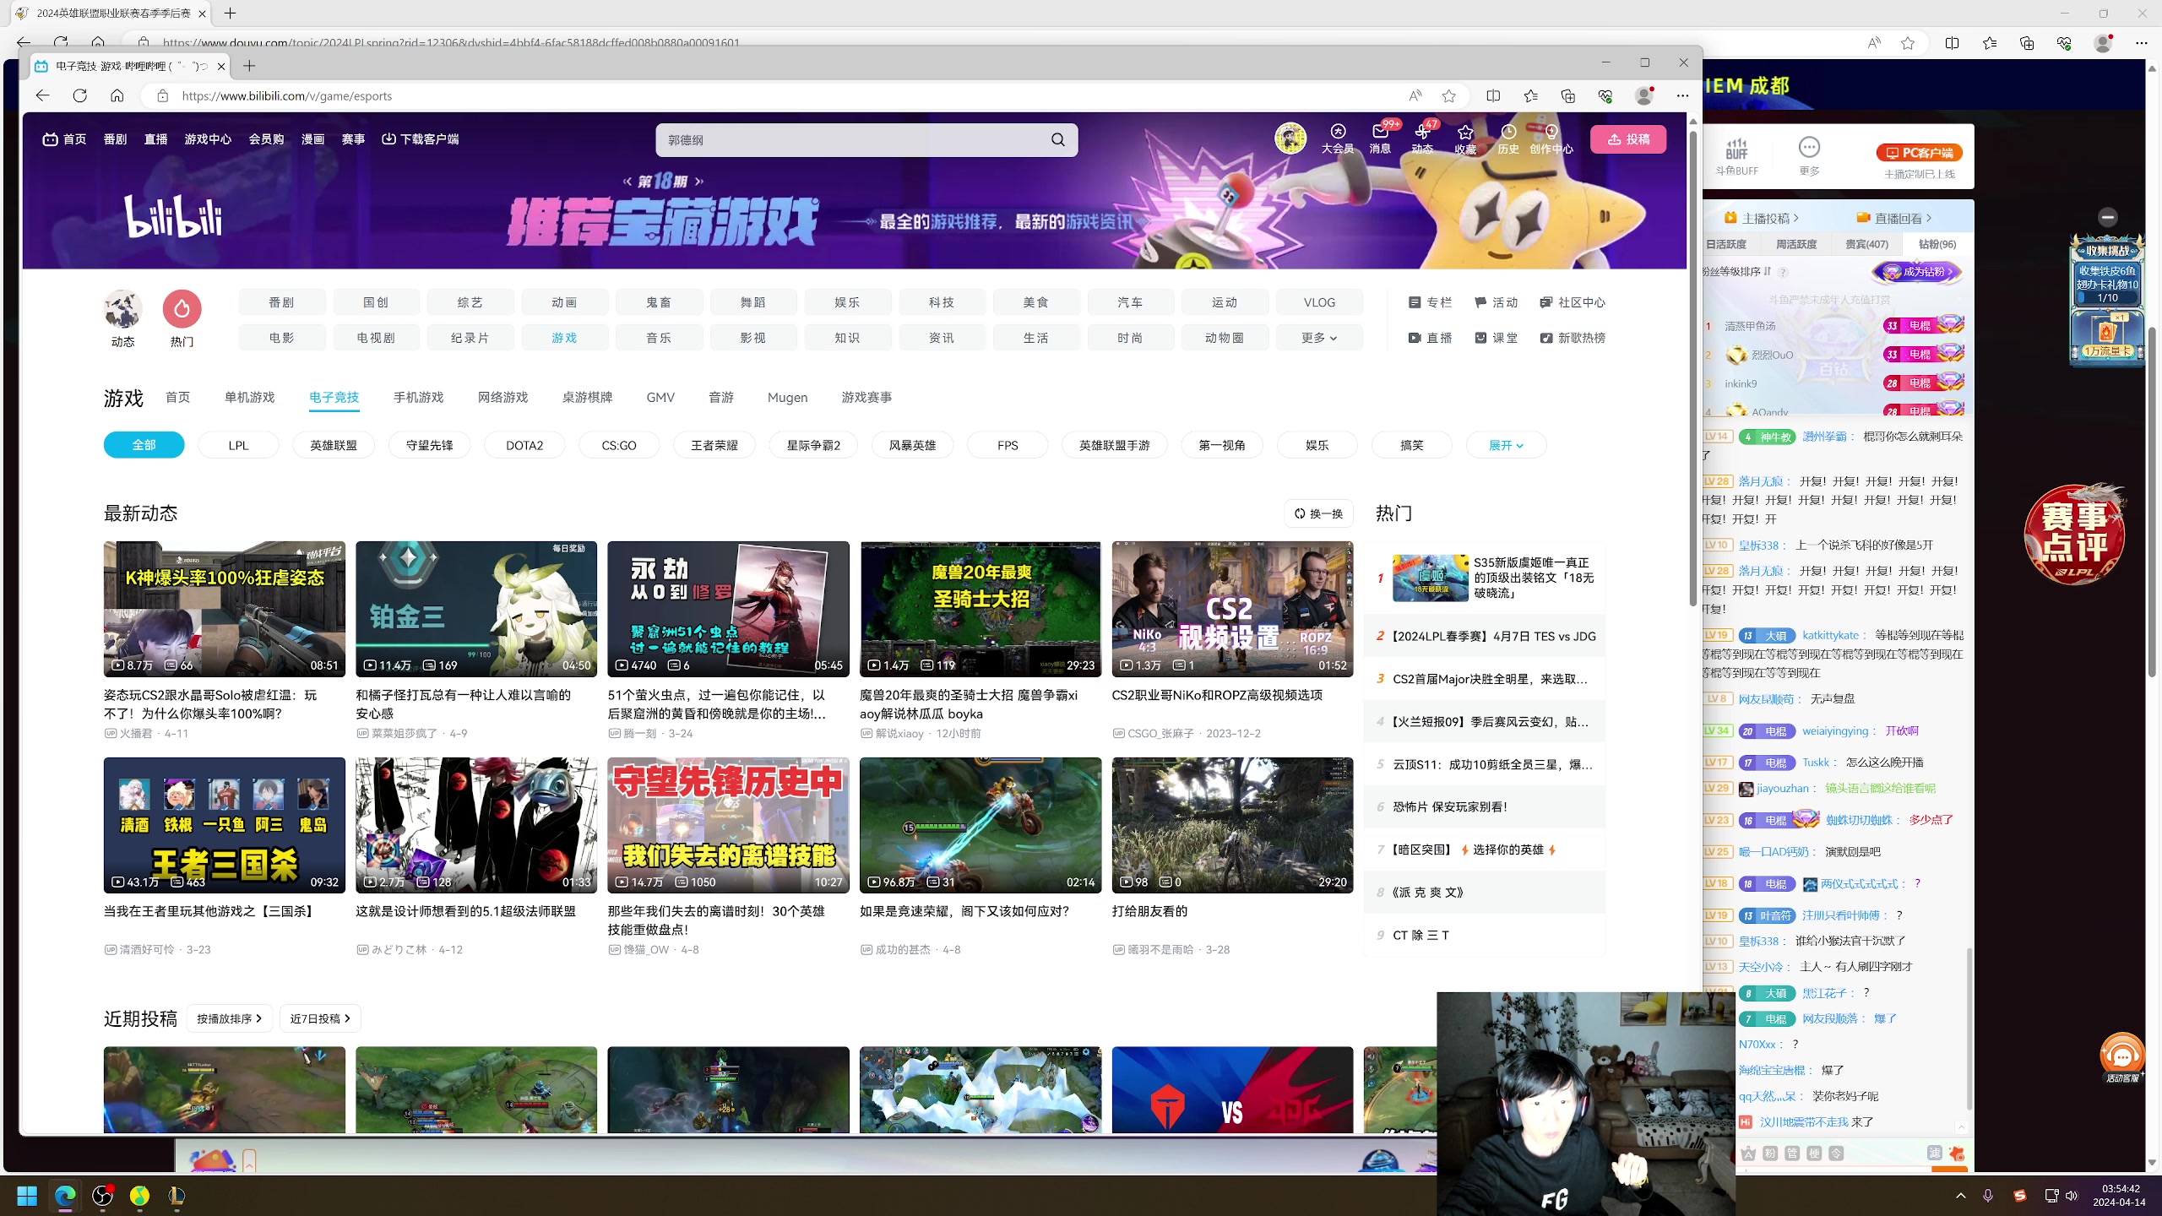This screenshot has width=2162, height=1216.
Task: Click 成为钻粉 button in Douyu window
Action: 1917,272
